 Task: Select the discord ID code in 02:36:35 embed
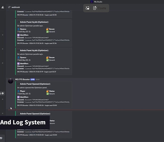[37, 37]
